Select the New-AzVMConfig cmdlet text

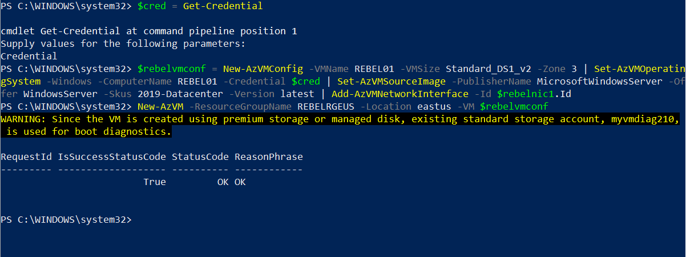pos(263,69)
